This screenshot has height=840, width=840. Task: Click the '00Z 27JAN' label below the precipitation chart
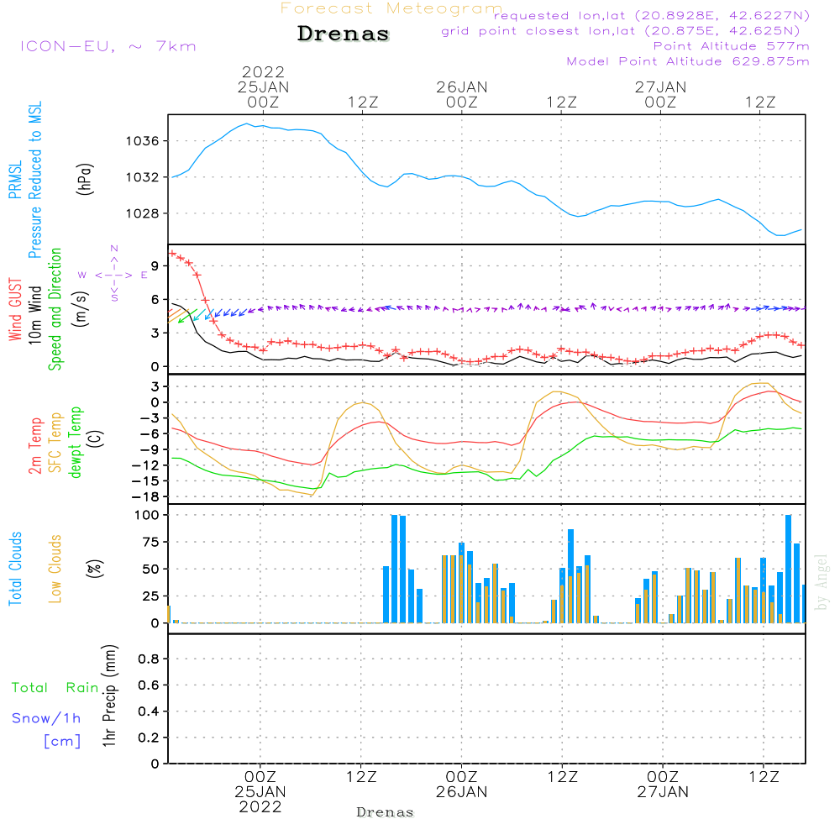point(663,785)
